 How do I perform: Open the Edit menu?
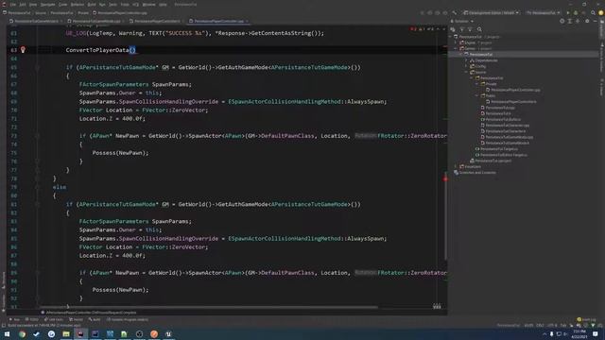23,4
